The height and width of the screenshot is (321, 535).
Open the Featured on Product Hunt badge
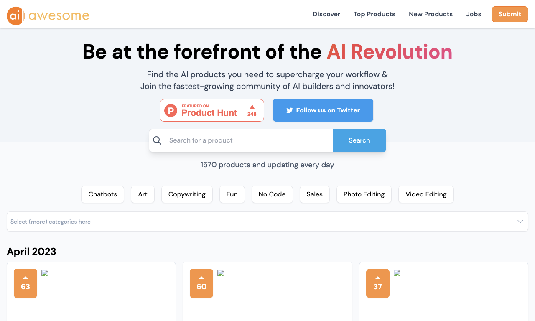click(212, 110)
